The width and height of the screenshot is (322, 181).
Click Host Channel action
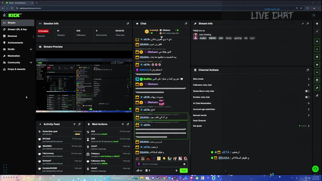pos(199,121)
